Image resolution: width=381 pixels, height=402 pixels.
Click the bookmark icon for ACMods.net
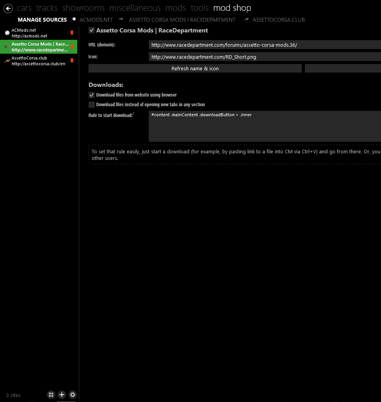coord(72,33)
